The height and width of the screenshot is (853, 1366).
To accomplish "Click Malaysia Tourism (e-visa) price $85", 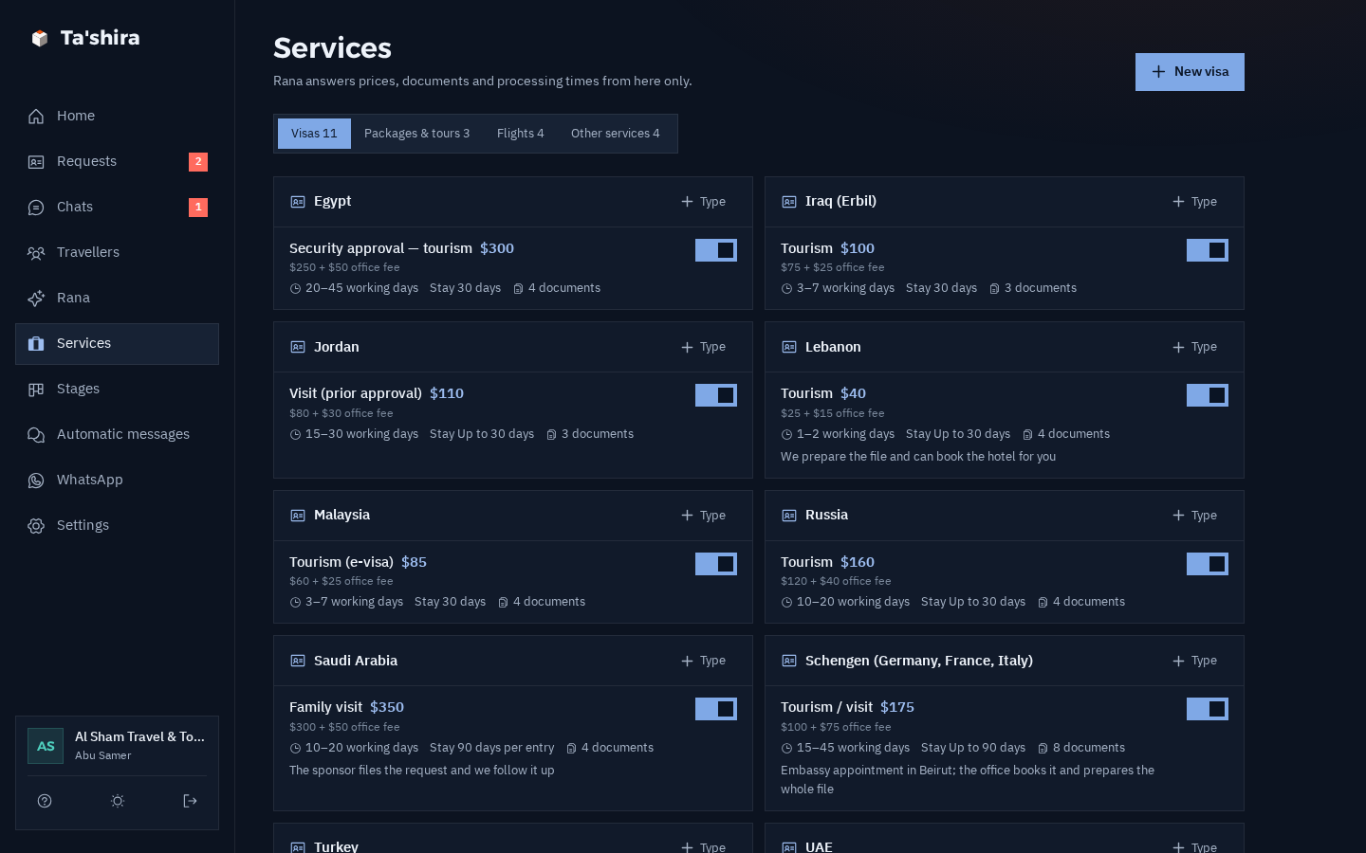I will pyautogui.click(x=414, y=562).
